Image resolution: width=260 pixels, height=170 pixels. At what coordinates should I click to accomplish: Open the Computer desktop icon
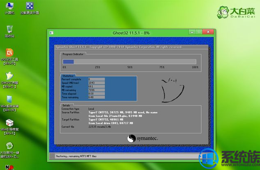[x=9, y=8]
